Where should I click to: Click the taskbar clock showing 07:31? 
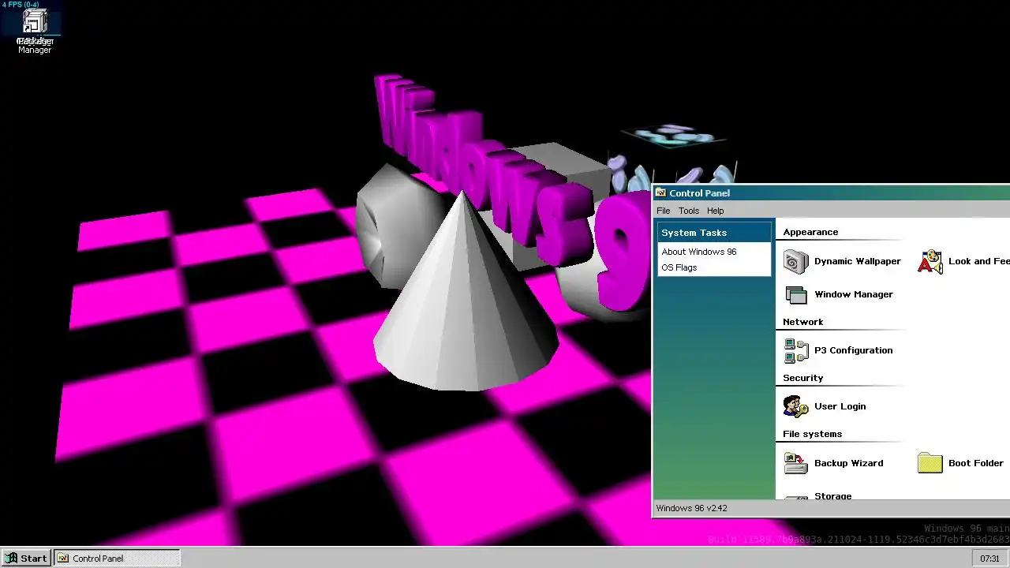click(989, 559)
